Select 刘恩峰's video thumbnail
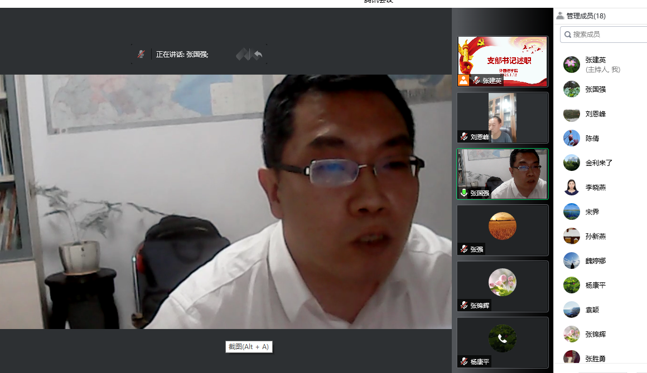647x373 pixels. [x=503, y=117]
